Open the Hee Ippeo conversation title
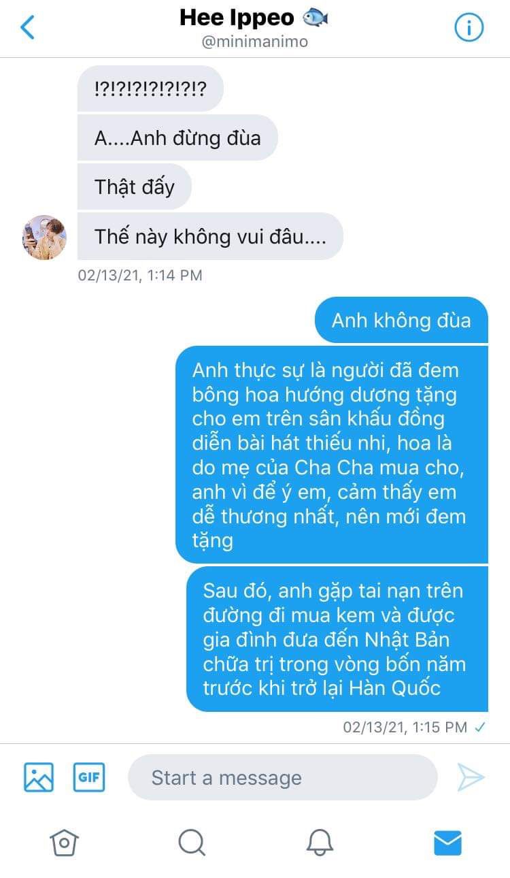 click(x=254, y=18)
